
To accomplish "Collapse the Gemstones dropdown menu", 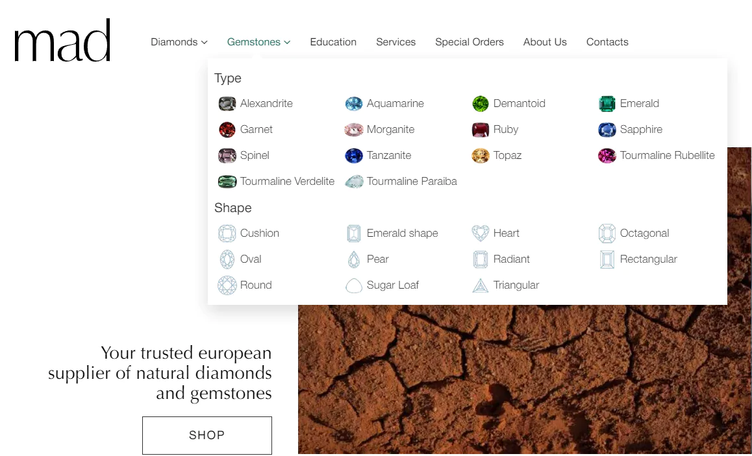I will click(x=258, y=42).
